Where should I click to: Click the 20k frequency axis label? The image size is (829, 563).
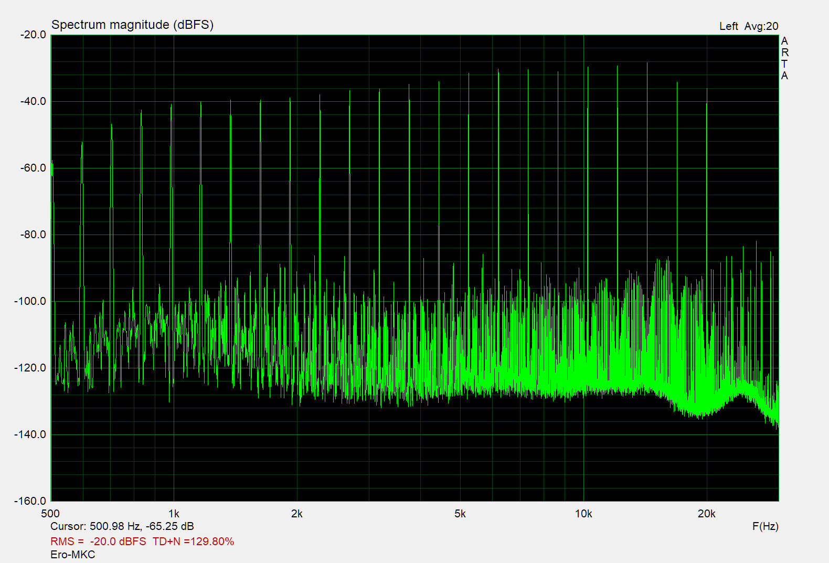coord(706,514)
